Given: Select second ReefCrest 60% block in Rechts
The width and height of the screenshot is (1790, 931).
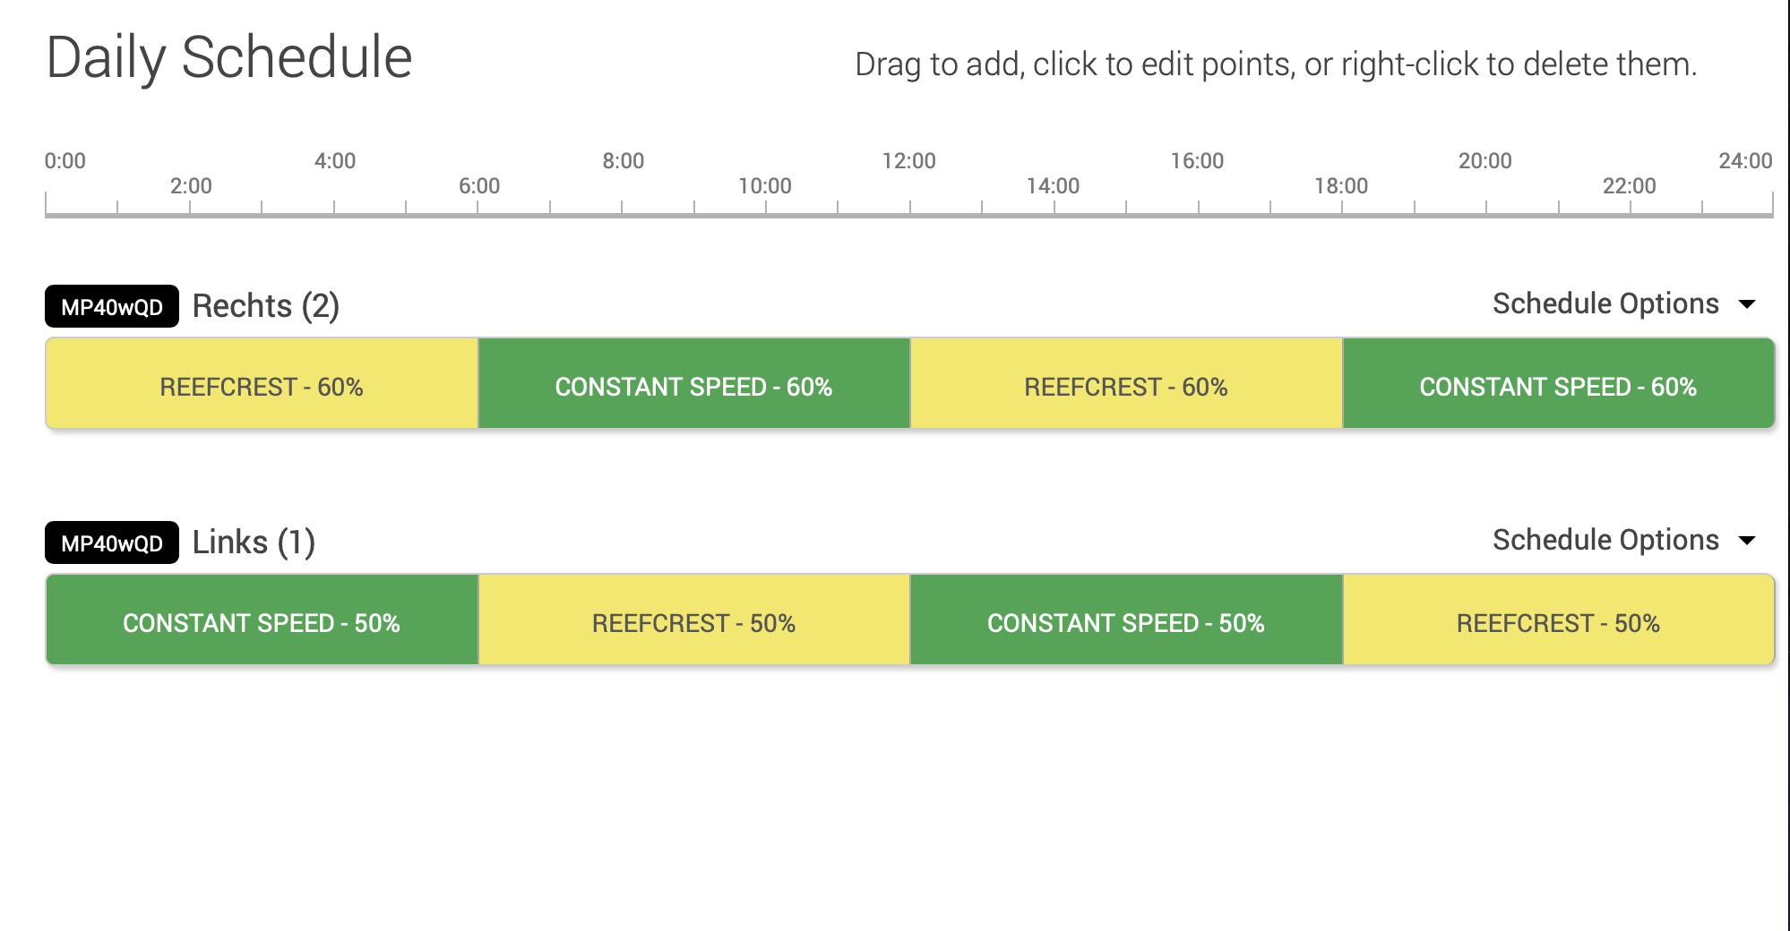Looking at the screenshot, I should click(1125, 386).
